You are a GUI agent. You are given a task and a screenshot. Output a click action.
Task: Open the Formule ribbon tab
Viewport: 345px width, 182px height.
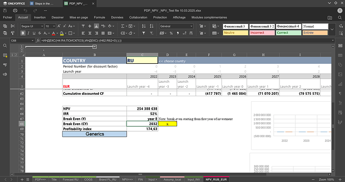click(x=99, y=17)
